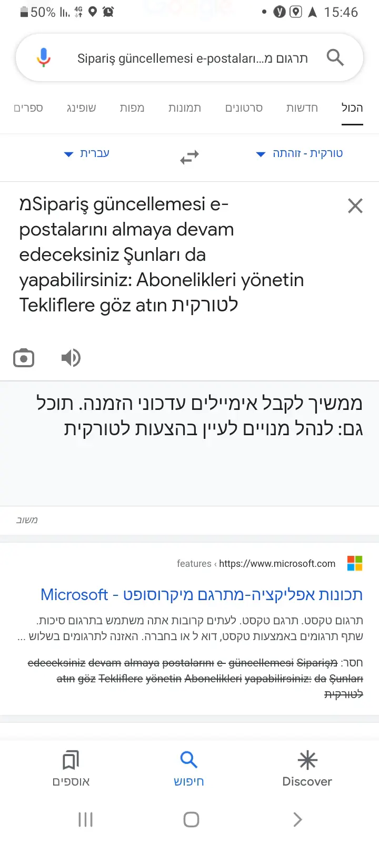Tap the משוב feedback link
The width and height of the screenshot is (379, 843).
tap(27, 520)
